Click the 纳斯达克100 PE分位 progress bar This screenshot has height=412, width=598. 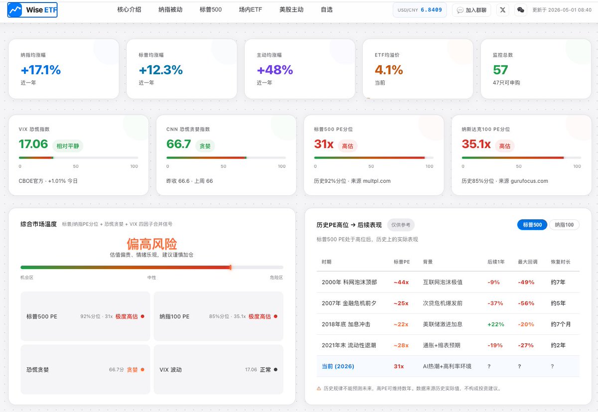tap(521, 158)
